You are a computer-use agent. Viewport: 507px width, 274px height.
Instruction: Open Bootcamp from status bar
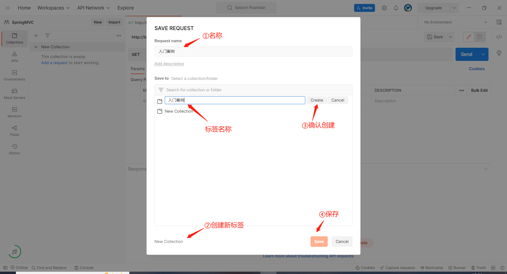[432, 268]
